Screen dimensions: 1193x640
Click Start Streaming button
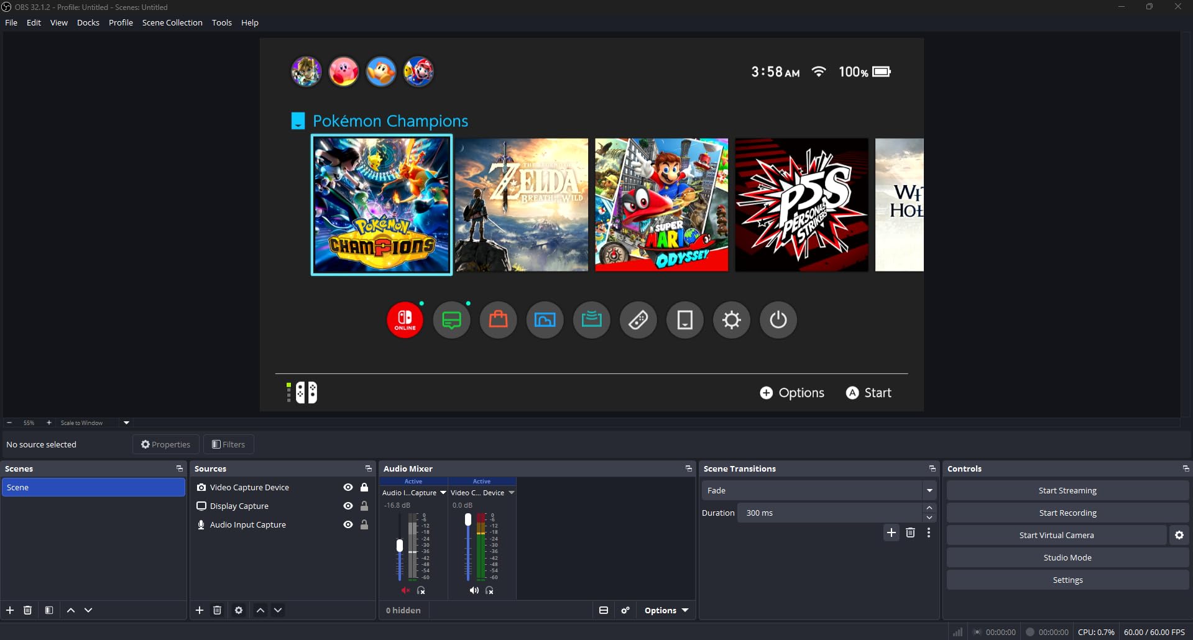click(x=1067, y=490)
